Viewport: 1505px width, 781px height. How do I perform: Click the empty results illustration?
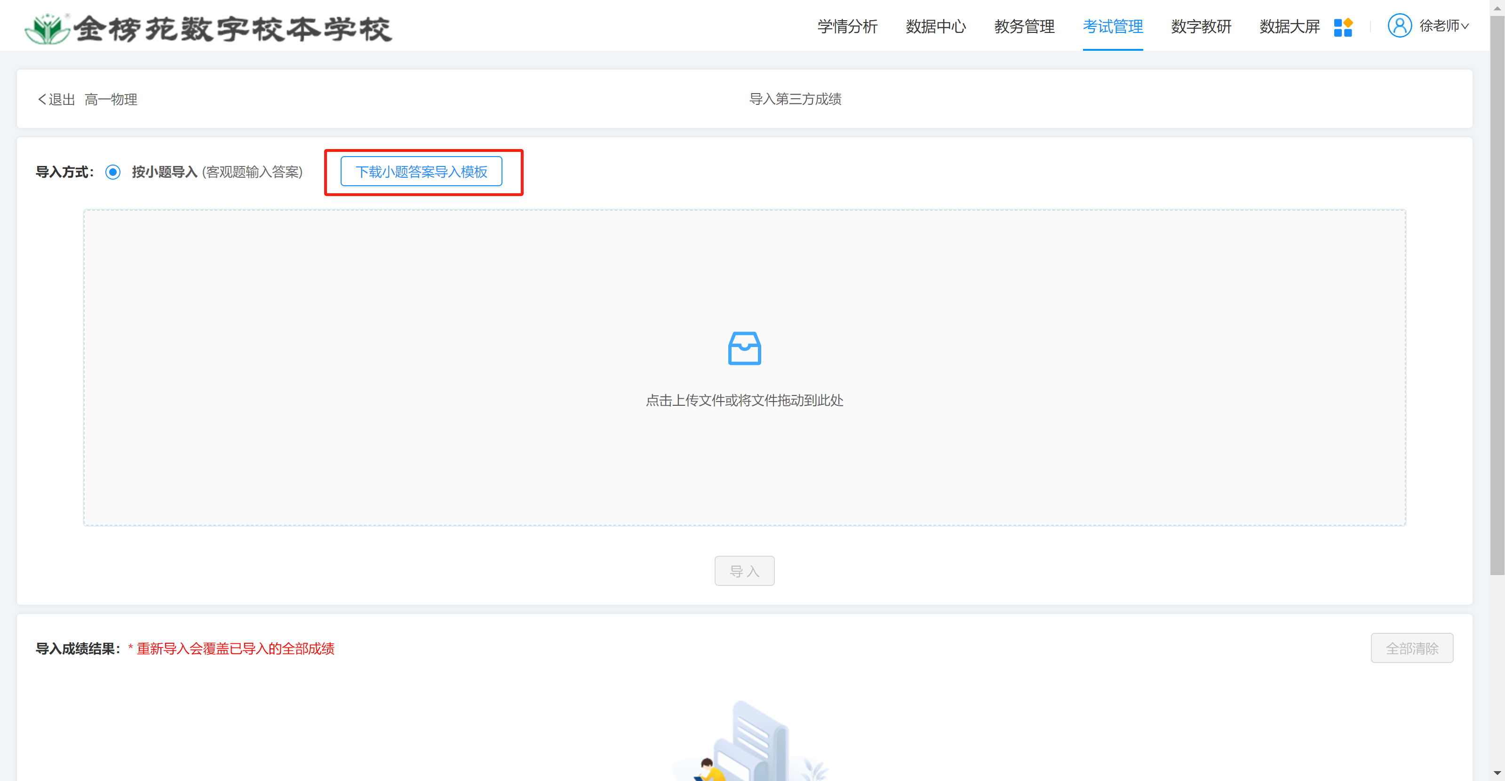[751, 740]
